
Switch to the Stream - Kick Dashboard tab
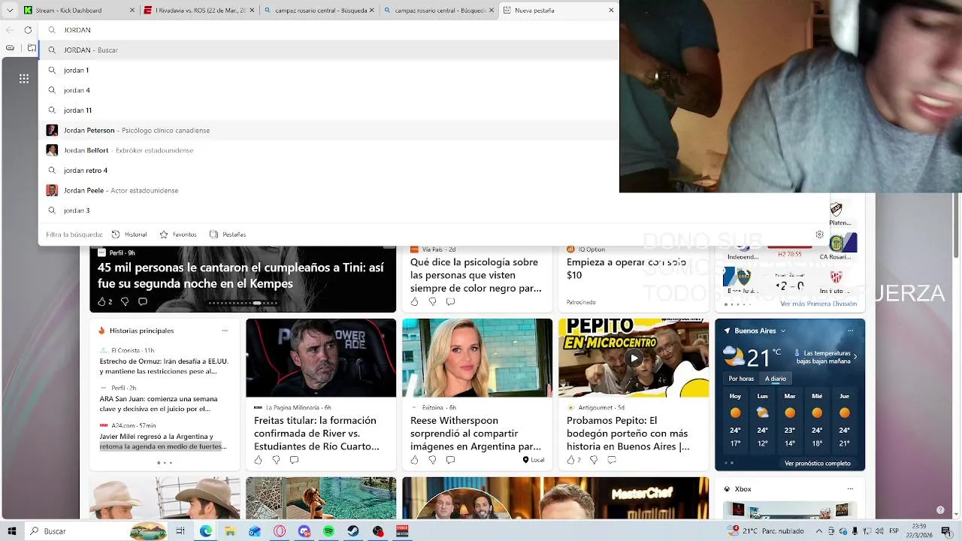click(79, 11)
